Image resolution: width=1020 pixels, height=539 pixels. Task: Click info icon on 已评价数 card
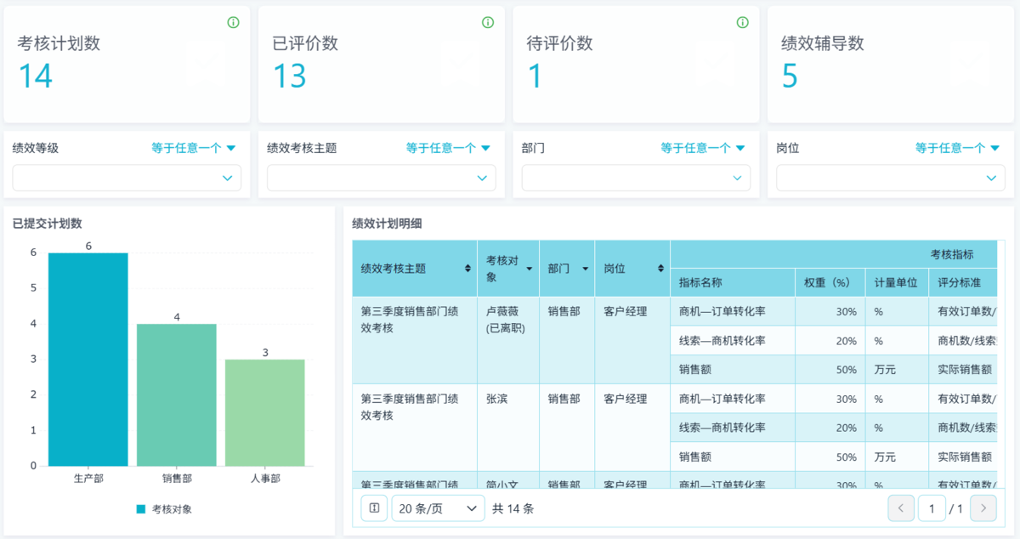point(488,23)
